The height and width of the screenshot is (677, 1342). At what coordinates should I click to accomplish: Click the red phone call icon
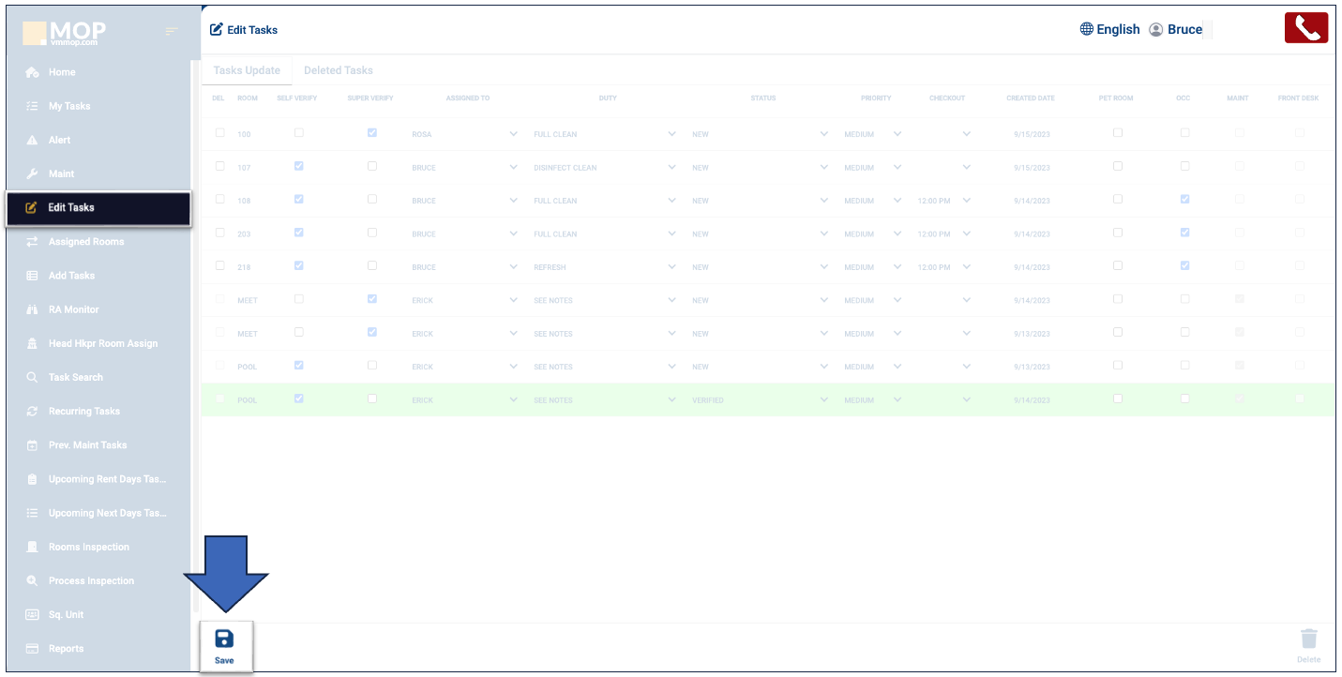click(1306, 28)
